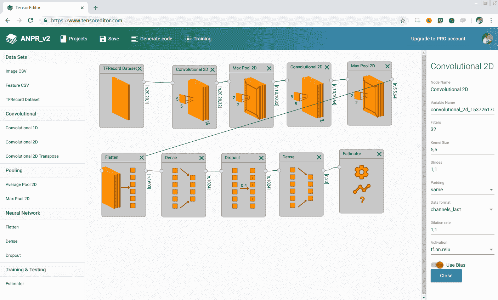Remove the Estimator node
Screen dimensions: 498x300
[379, 154]
